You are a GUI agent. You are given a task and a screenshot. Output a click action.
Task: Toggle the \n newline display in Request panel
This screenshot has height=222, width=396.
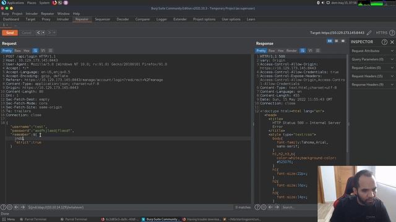43,51
